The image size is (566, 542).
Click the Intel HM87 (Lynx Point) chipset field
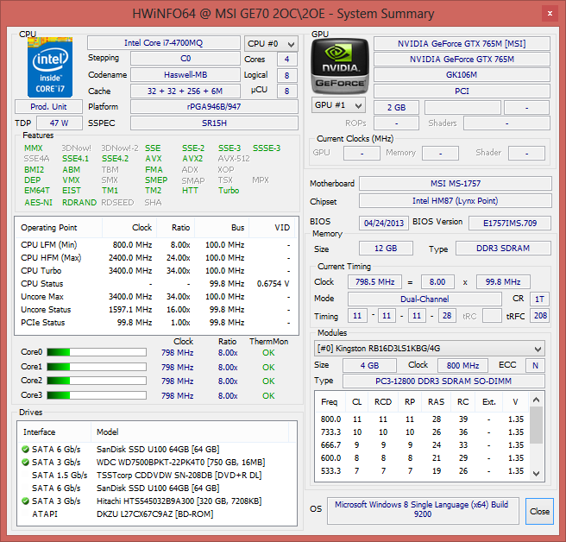point(456,201)
